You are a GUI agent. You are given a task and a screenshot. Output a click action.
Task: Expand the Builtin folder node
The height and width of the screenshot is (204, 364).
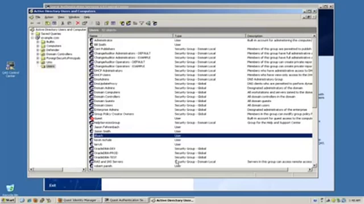click(x=38, y=42)
